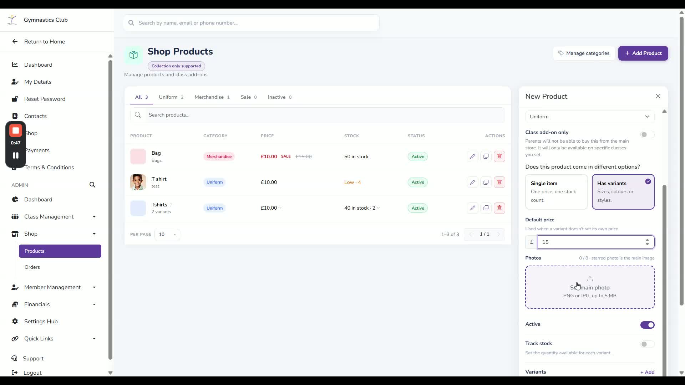
Task: Change the per page count dropdown
Action: point(167,235)
